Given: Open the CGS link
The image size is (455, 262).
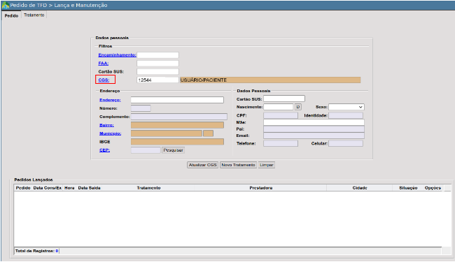Looking at the screenshot, I should click(x=104, y=80).
